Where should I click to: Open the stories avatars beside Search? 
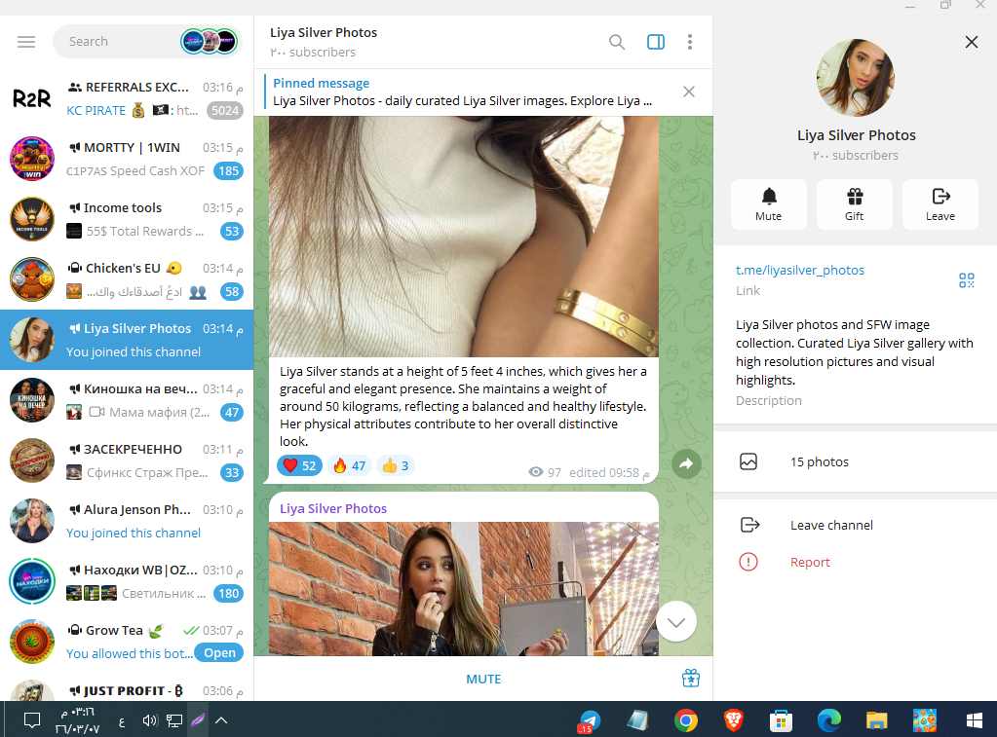[x=209, y=41]
